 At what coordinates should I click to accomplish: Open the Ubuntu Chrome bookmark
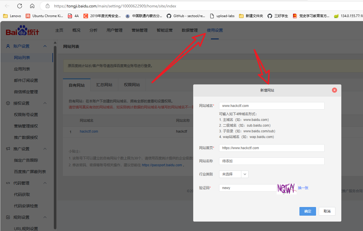[44, 16]
